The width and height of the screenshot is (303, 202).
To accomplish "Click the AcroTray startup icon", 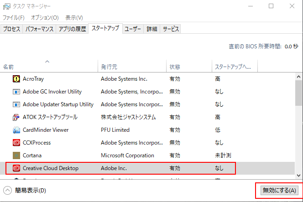I will pos(16,79).
